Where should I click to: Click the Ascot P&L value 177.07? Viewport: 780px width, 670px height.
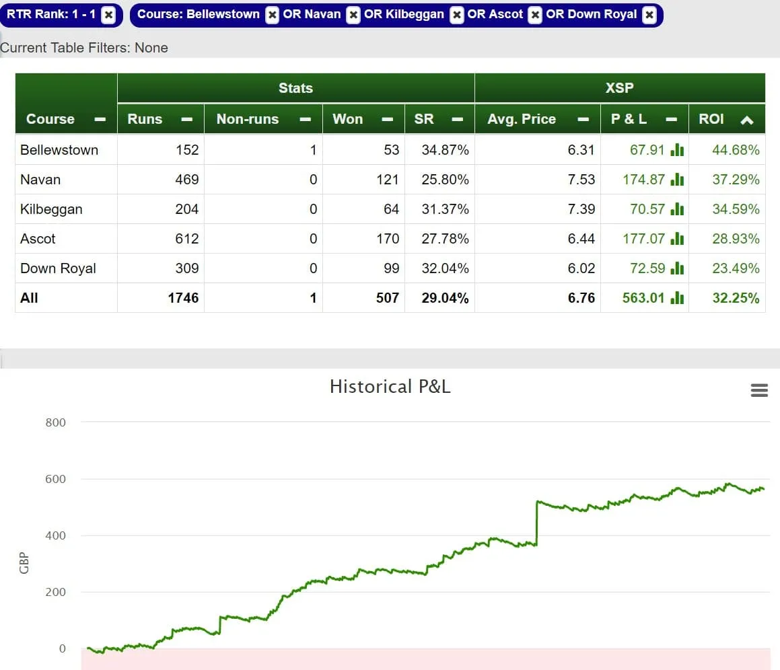pos(643,238)
